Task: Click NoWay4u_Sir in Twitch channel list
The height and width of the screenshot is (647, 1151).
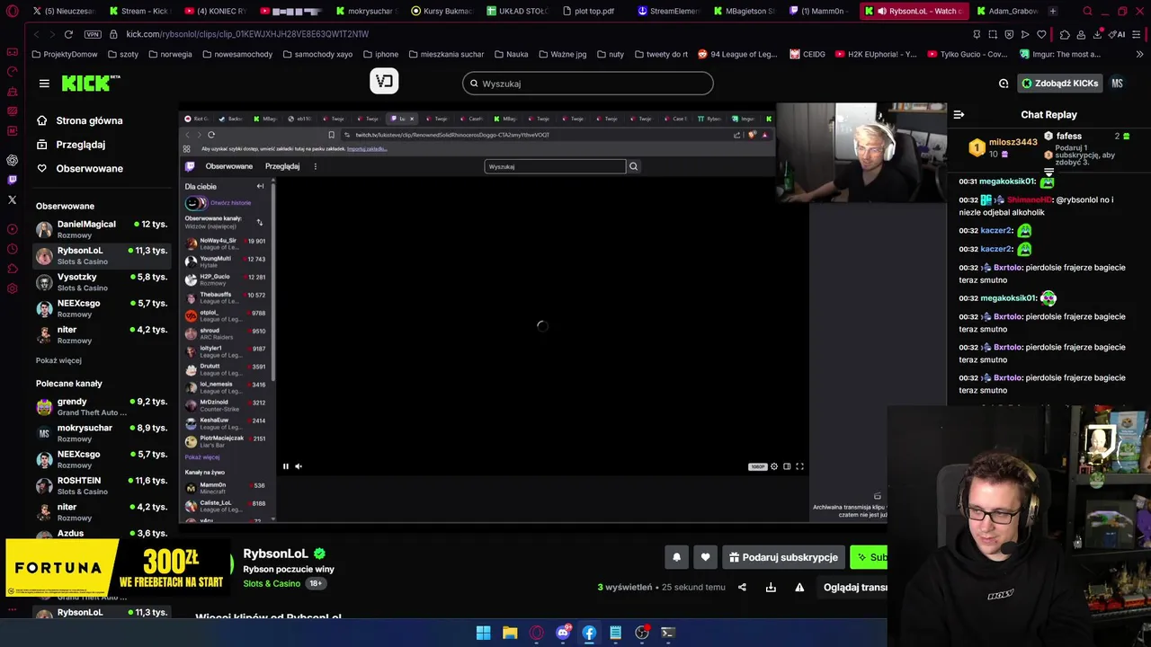Action: point(225,244)
